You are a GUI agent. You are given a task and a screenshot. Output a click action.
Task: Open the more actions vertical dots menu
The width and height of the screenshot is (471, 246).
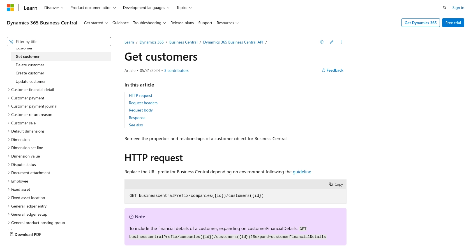[341, 42]
